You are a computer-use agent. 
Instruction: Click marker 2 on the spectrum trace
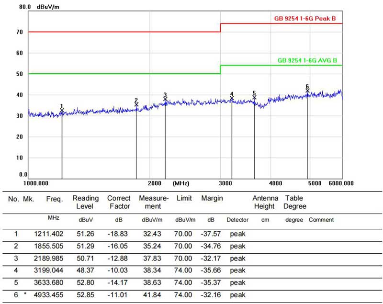(136, 104)
